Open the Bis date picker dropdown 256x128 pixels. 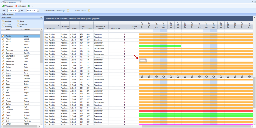click(38, 11)
